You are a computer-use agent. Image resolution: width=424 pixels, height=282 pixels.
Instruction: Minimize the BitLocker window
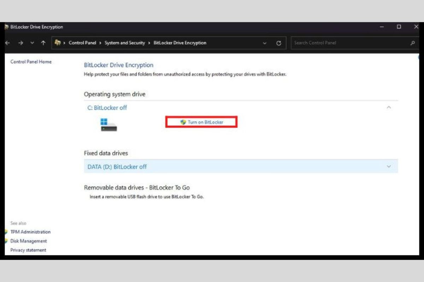coord(382,27)
